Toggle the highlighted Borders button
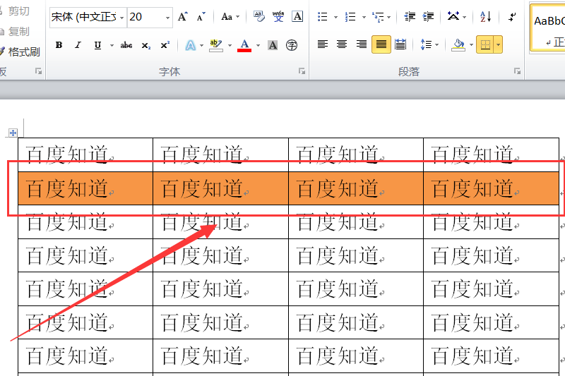This screenshot has width=565, height=376. pyautogui.click(x=485, y=44)
